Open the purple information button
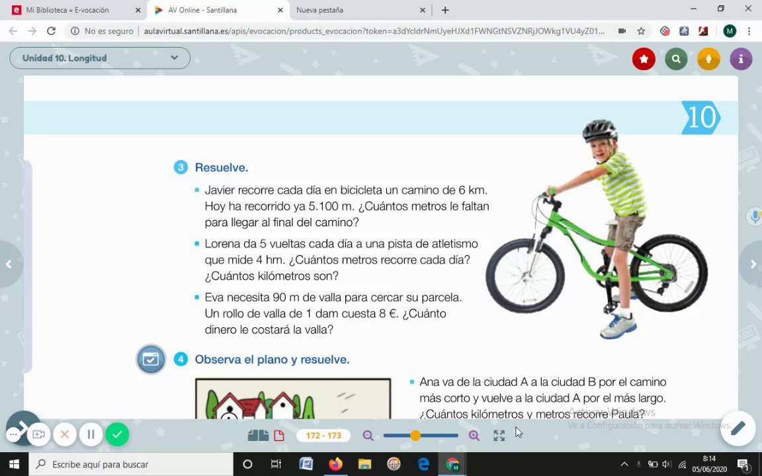 pos(741,59)
